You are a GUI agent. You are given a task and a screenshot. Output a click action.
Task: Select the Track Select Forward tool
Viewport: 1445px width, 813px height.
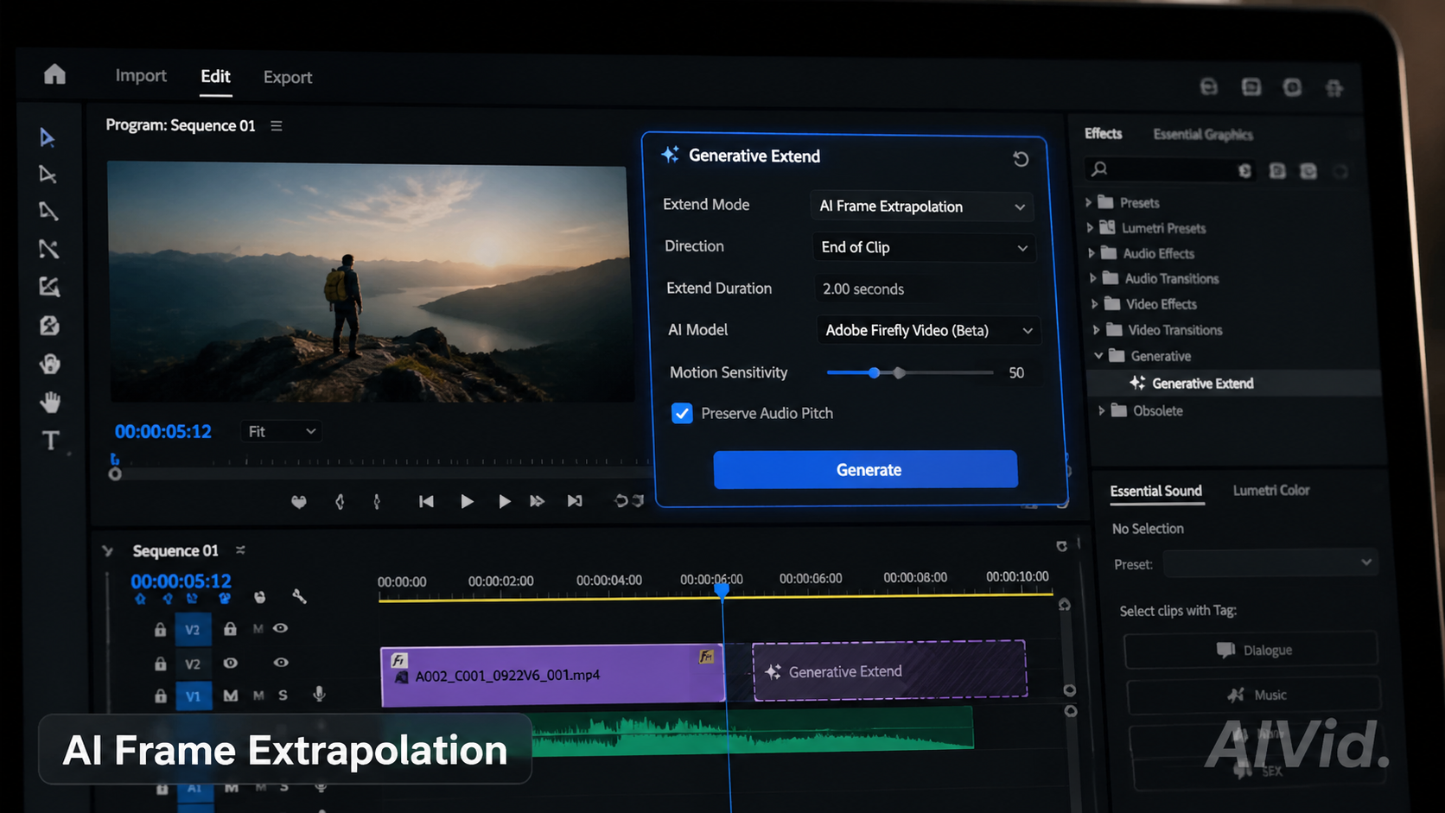[48, 175]
